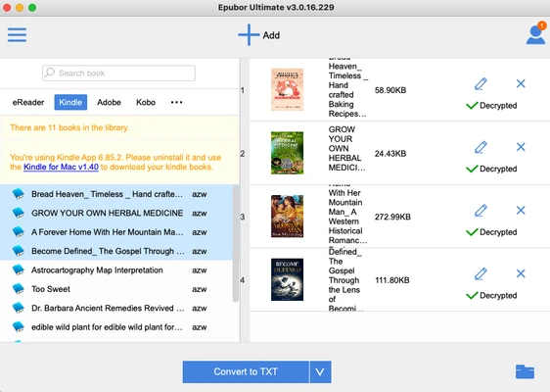Image resolution: width=550 pixels, height=392 pixels.
Task: Click the Add label button
Action: click(x=271, y=35)
